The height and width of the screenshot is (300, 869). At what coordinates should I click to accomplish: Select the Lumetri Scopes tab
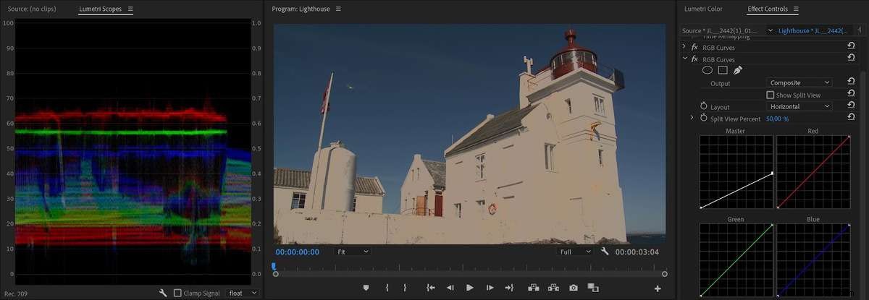[101, 9]
